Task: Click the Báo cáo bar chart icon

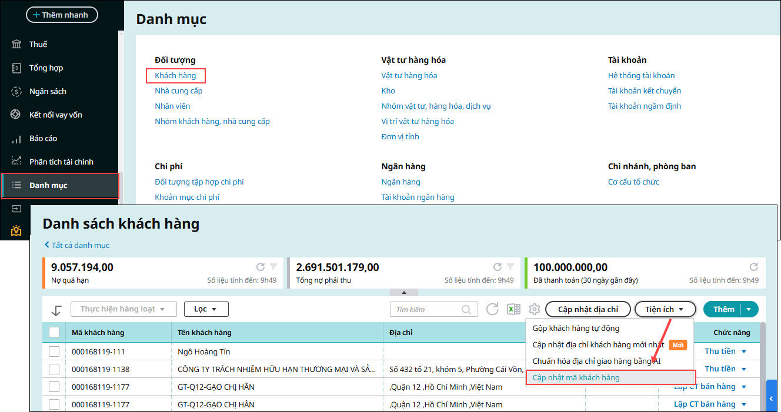Action: point(16,139)
